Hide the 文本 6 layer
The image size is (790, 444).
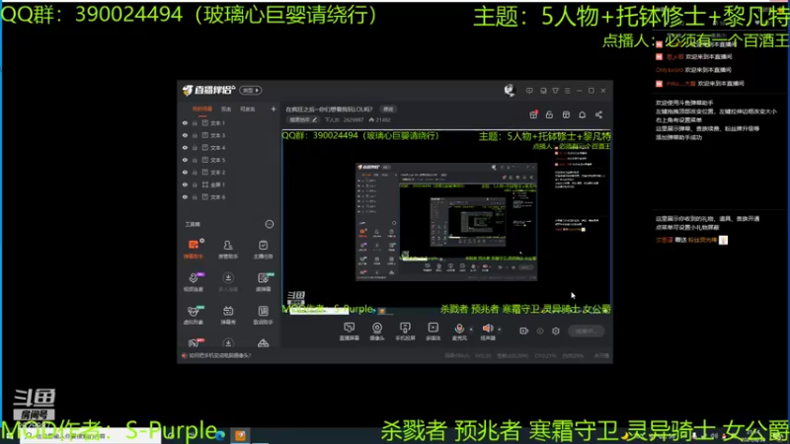point(185,196)
